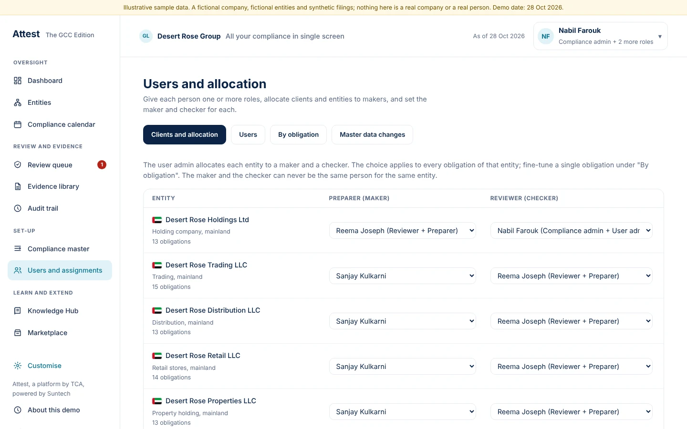Click the Compliance master list icon
The image size is (687, 429).
tap(18, 249)
